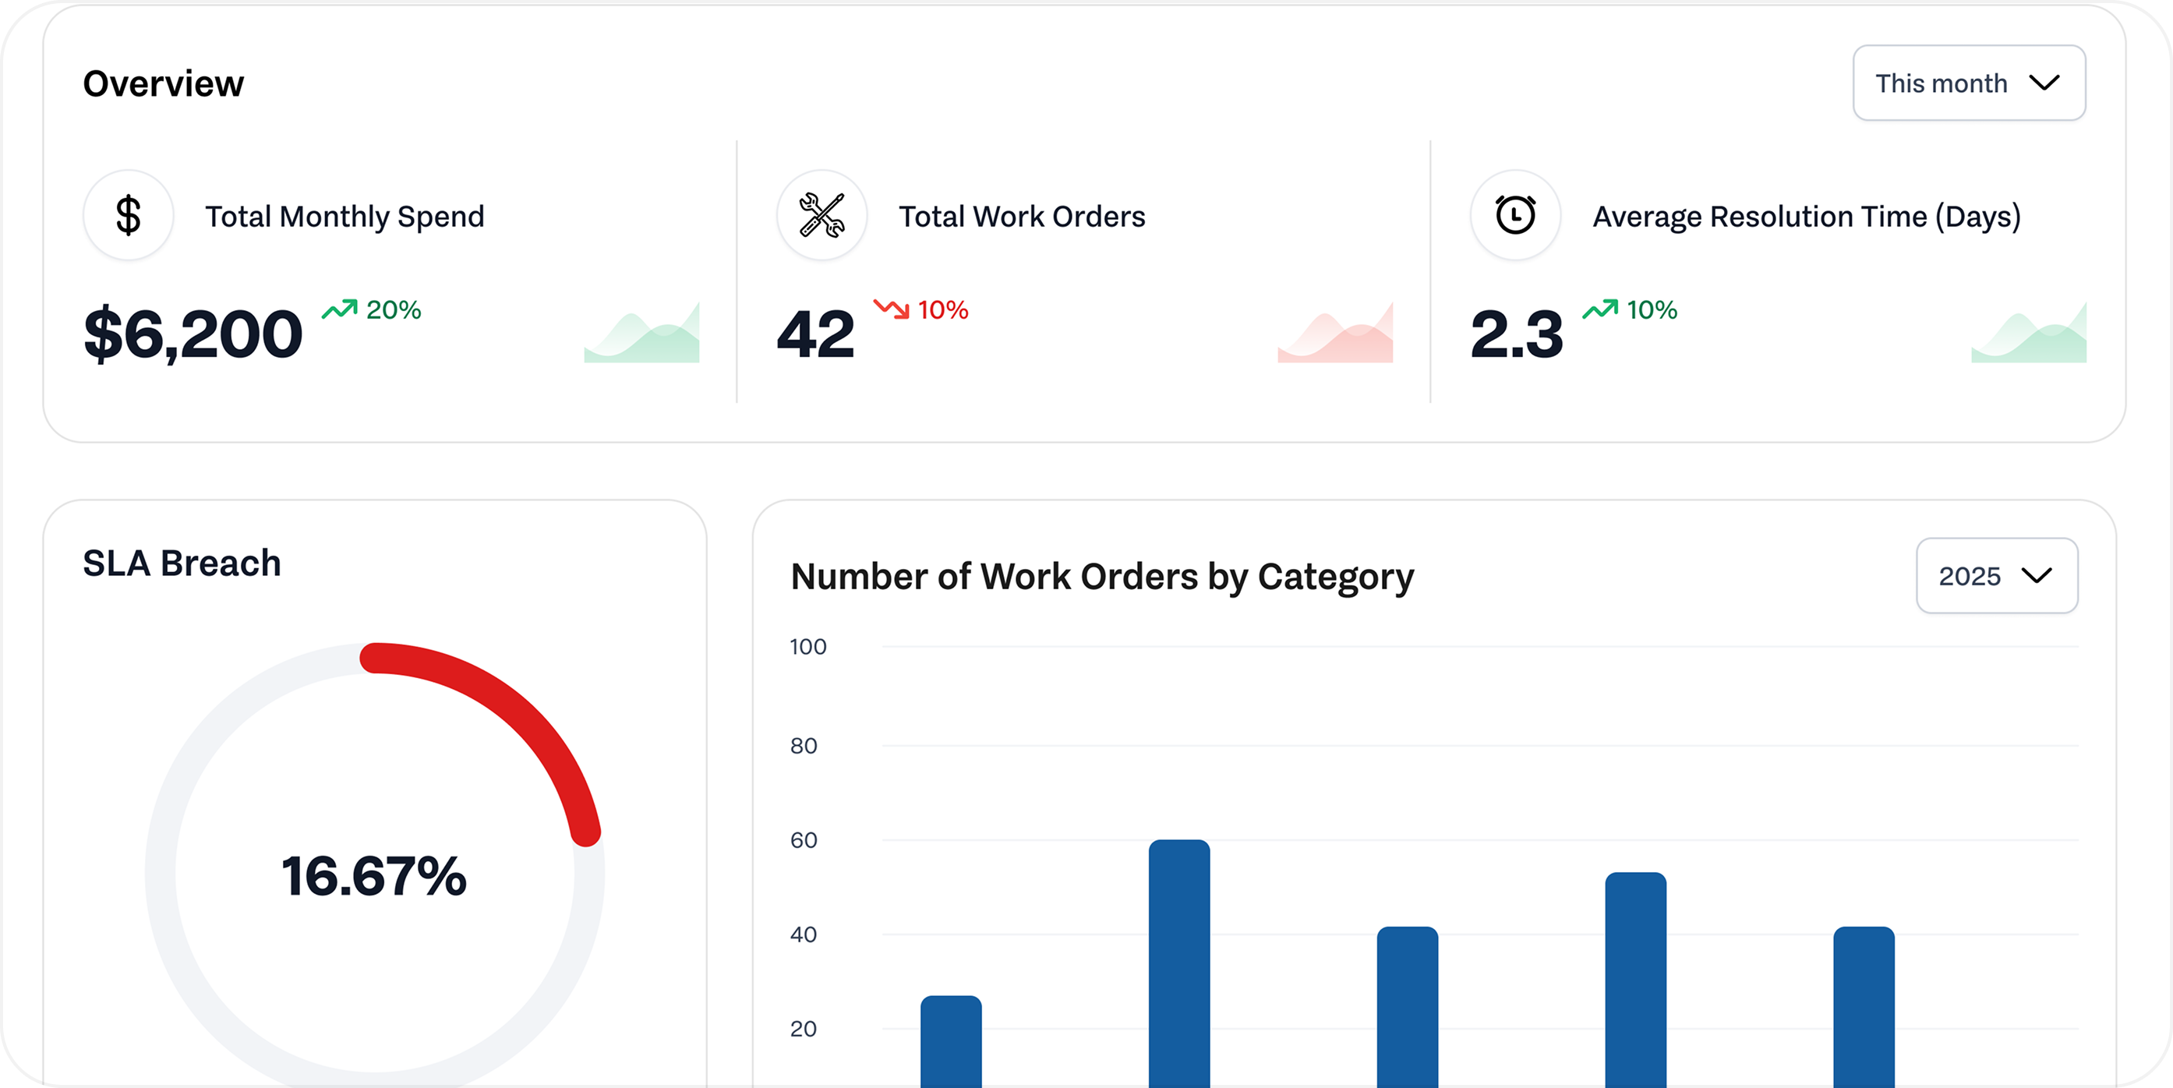Click the red downward trend arrow beside 10%
The image size is (2173, 1088).
(x=892, y=309)
